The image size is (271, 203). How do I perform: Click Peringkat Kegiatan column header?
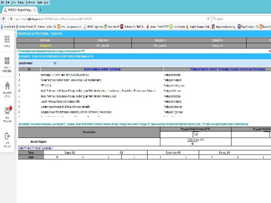(x=228, y=69)
